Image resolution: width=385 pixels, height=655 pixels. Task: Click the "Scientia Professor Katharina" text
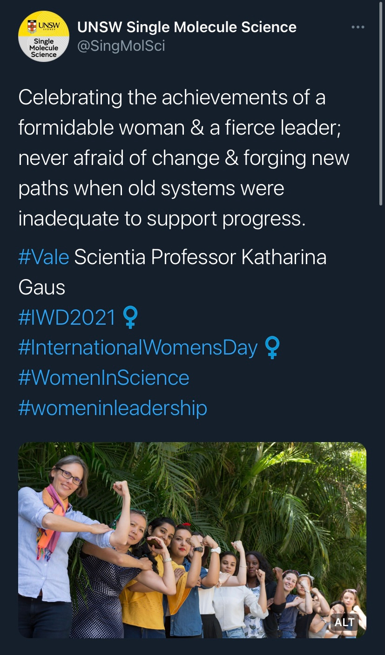200,257
